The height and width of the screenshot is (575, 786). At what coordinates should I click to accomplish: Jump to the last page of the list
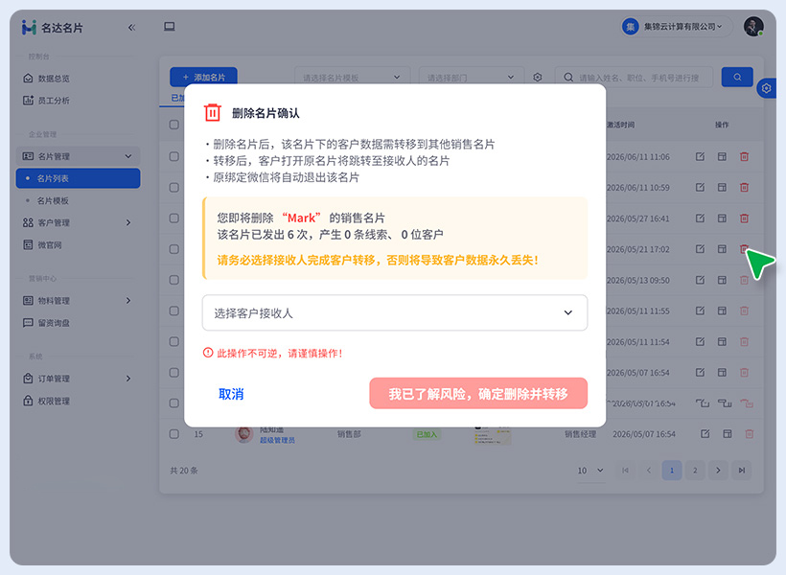741,471
